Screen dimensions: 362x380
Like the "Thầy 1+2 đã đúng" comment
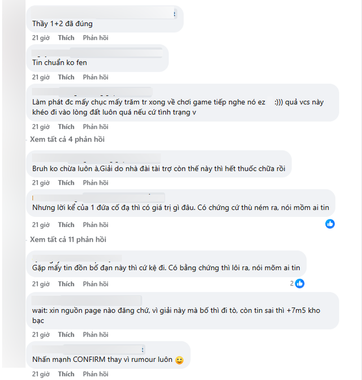click(x=66, y=37)
